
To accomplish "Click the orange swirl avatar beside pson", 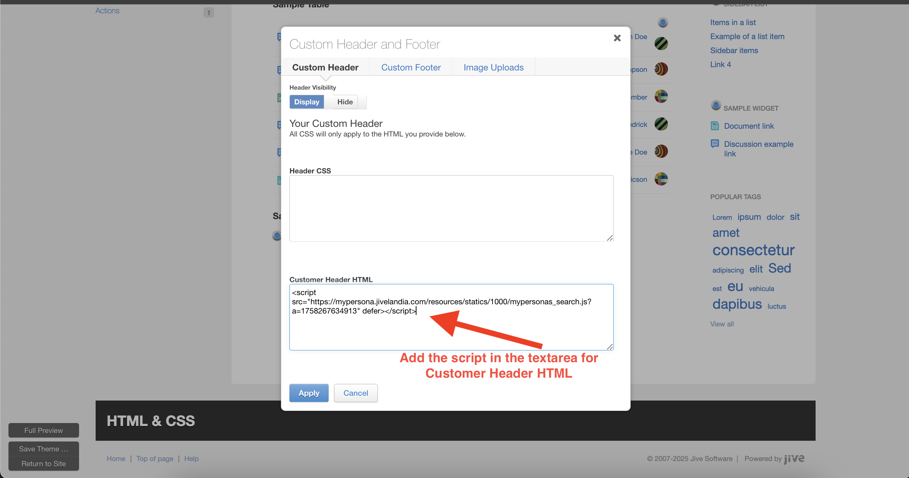I will [x=661, y=69].
